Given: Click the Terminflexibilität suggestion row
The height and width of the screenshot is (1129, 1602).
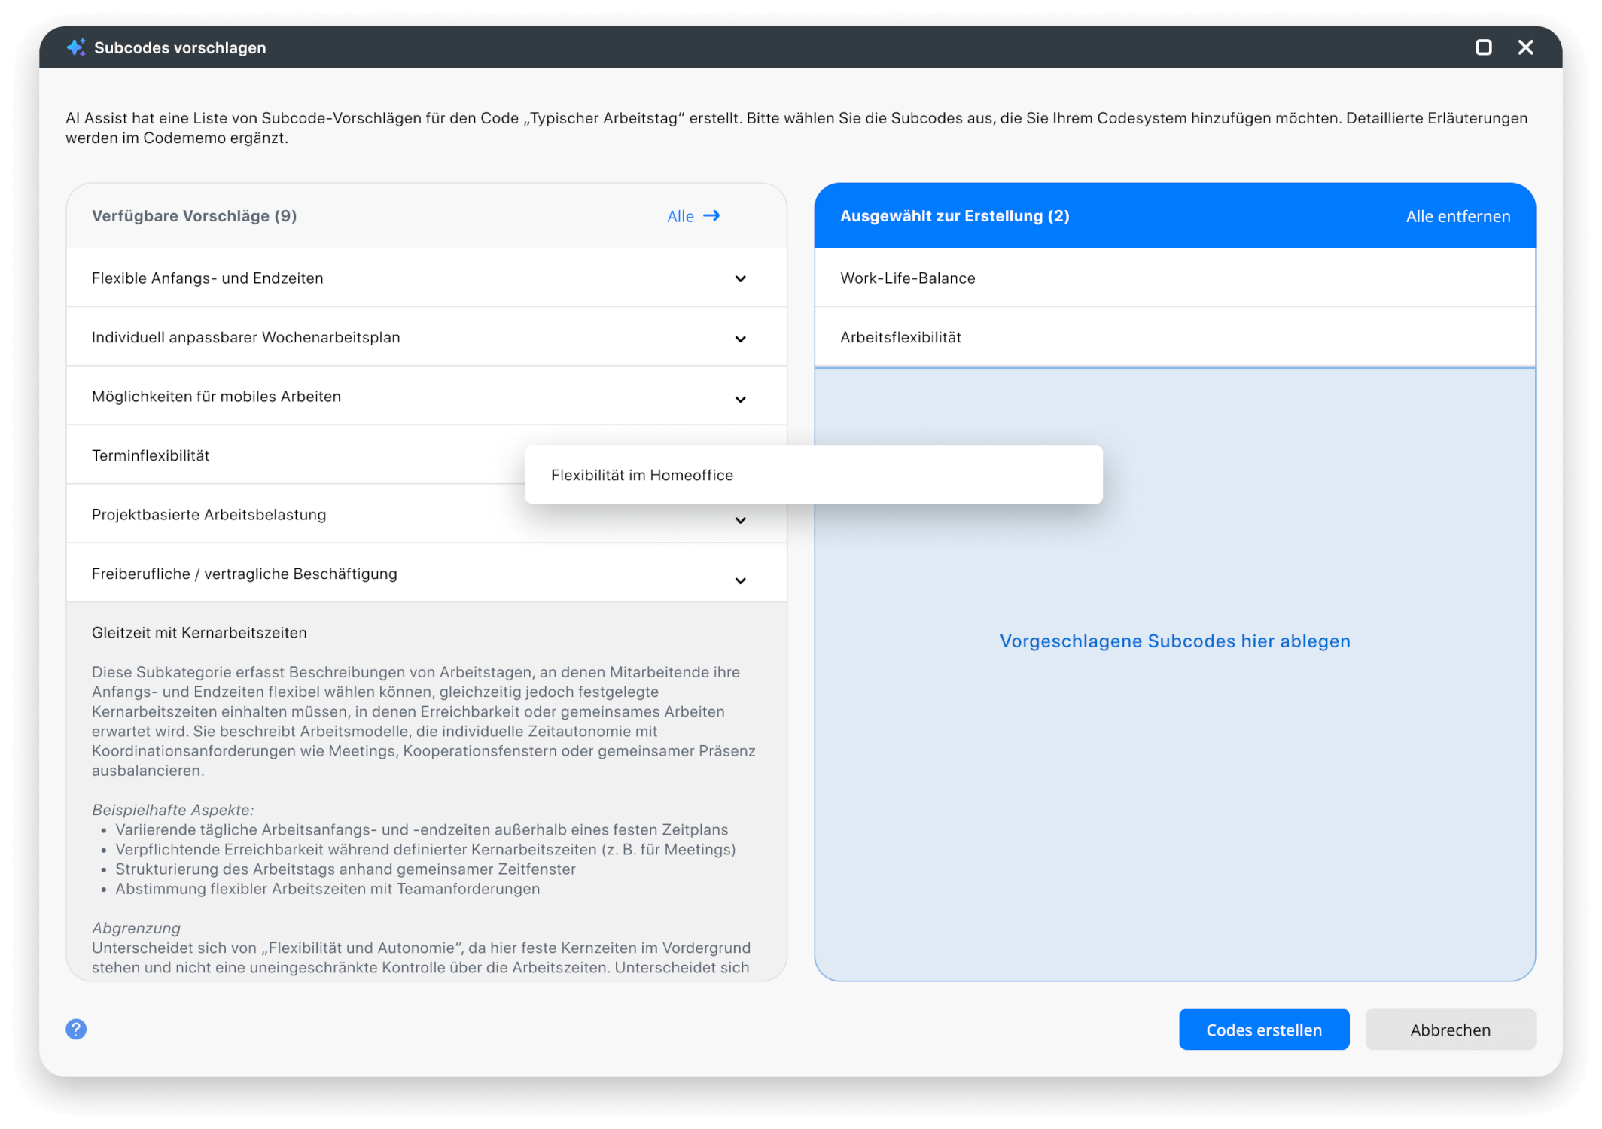Looking at the screenshot, I should tap(151, 456).
